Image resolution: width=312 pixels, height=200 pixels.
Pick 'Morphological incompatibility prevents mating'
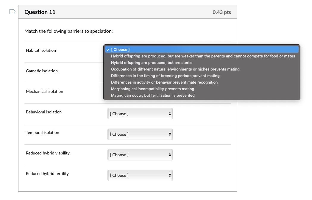(x=202, y=89)
